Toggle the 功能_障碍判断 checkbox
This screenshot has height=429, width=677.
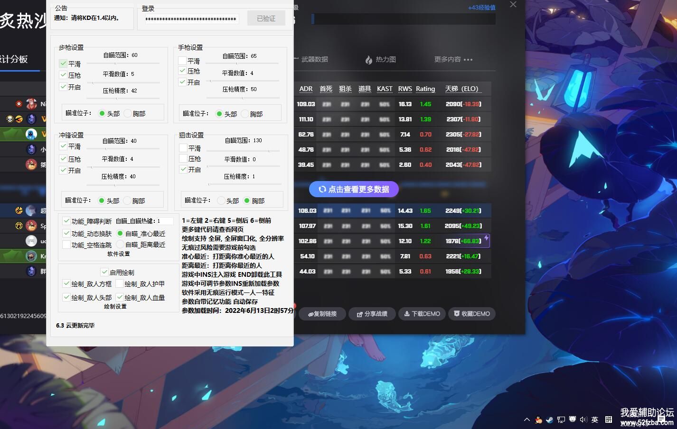pos(66,221)
